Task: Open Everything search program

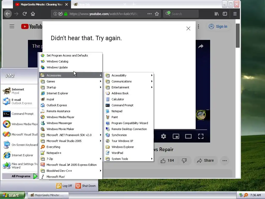Action: coord(71,147)
